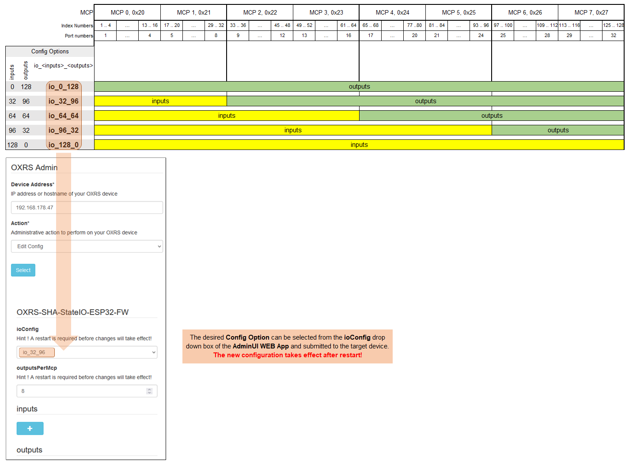Click the MCP 3, 0x23 header cell
Viewport: 629px width, 464px height.
326,12
